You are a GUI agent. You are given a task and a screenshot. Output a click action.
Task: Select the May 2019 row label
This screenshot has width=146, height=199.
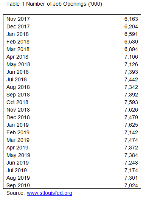point(18,155)
